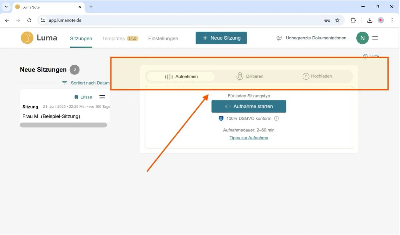Select the Aufnehmen mode
This screenshot has height=235, width=400.
(181, 76)
